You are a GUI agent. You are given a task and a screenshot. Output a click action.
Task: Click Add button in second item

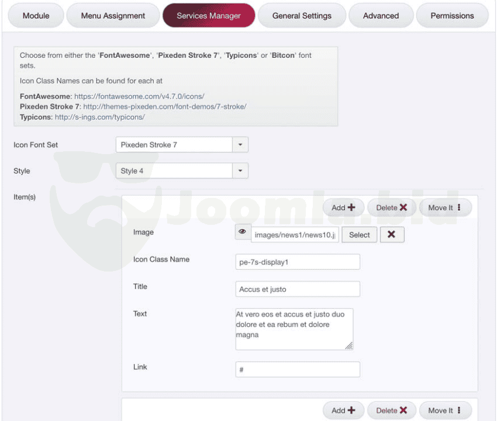click(343, 410)
